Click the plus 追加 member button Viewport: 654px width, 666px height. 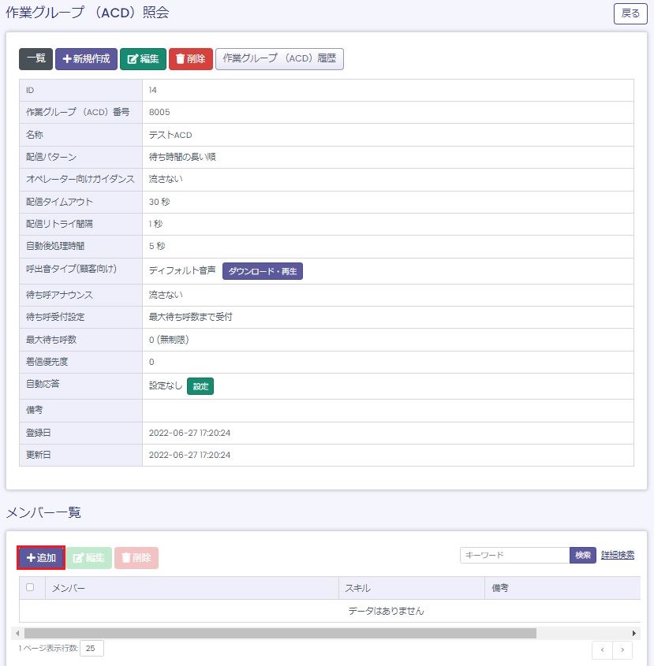point(41,558)
